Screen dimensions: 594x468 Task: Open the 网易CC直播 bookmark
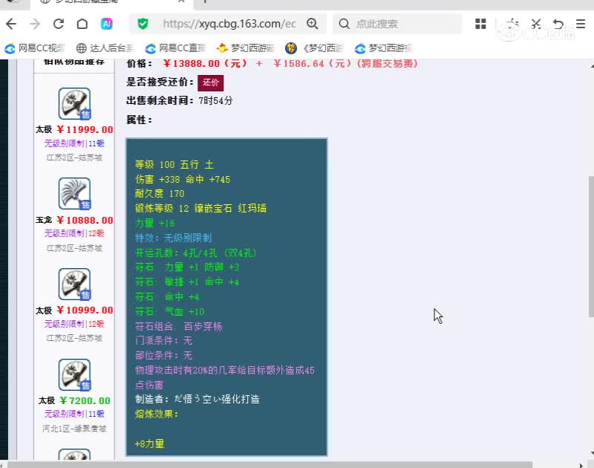175,48
